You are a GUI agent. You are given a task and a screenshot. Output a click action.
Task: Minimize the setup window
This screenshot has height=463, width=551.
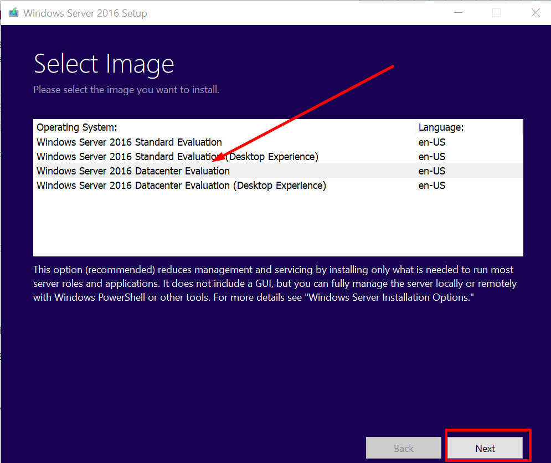[x=458, y=12]
